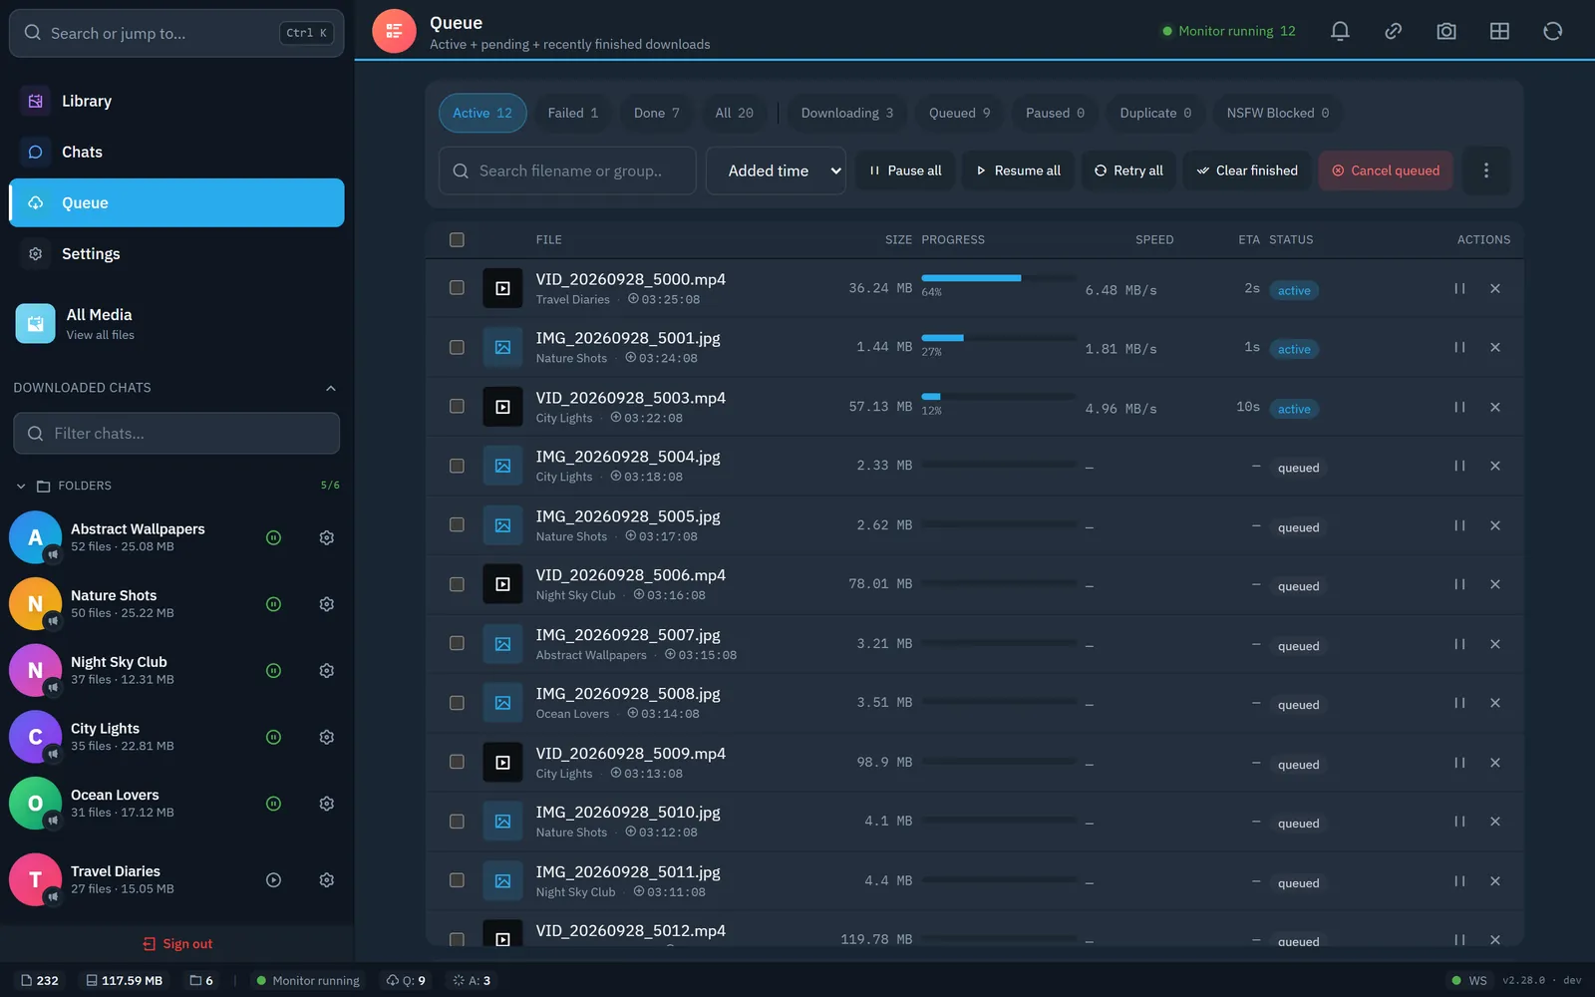Open settings gear for Nature Shots

(x=326, y=604)
